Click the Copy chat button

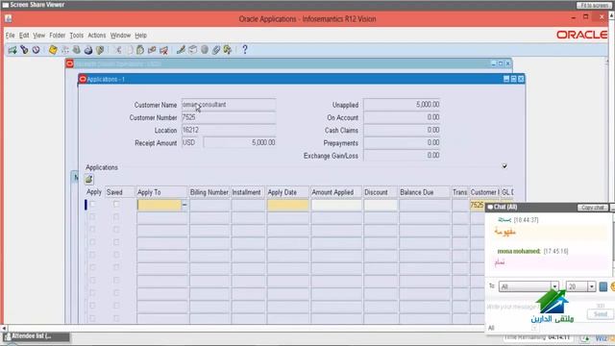coord(593,208)
